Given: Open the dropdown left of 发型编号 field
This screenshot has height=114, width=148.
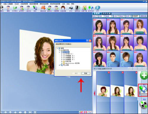Looking at the screenshot, I should click(131, 16).
